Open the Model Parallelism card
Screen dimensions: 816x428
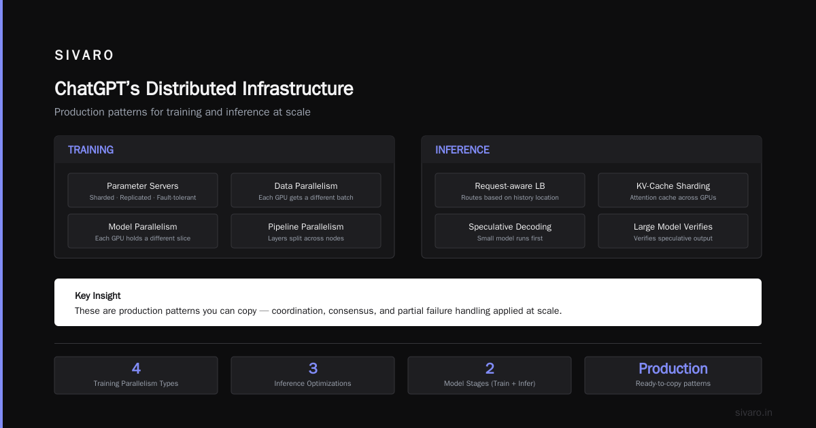coord(143,231)
